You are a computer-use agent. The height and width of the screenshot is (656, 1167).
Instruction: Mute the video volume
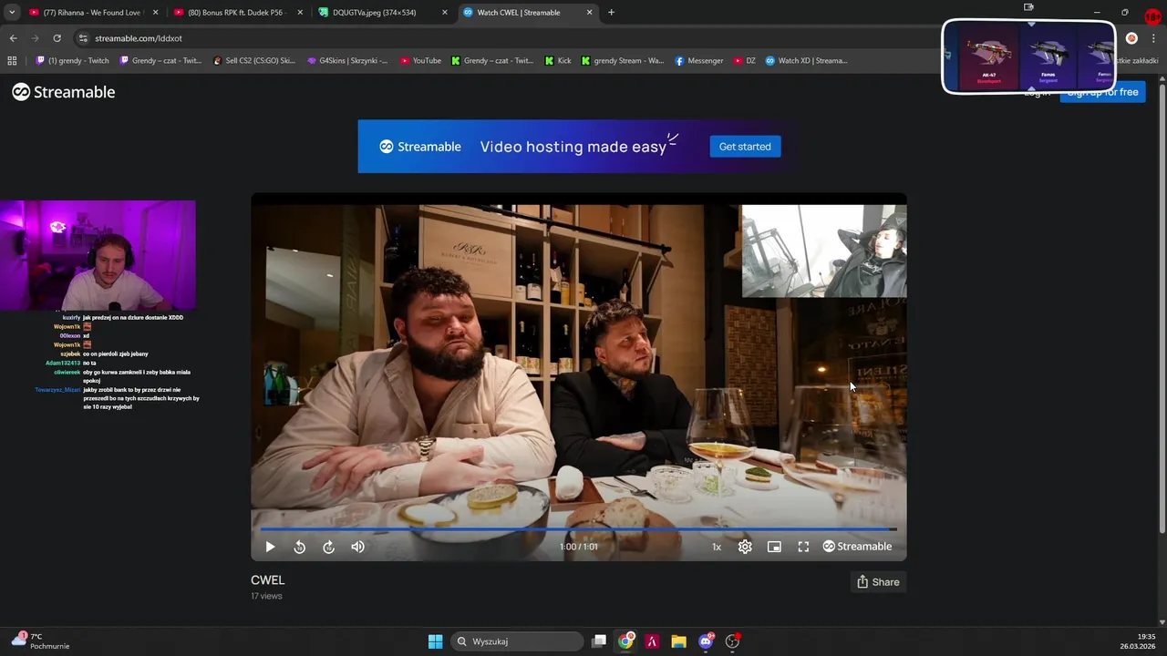(357, 547)
